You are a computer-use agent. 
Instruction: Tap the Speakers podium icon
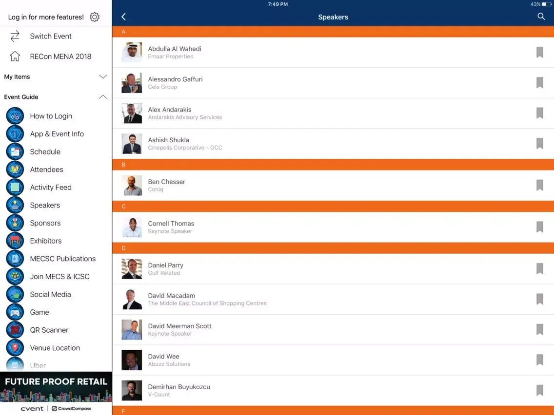click(x=15, y=205)
